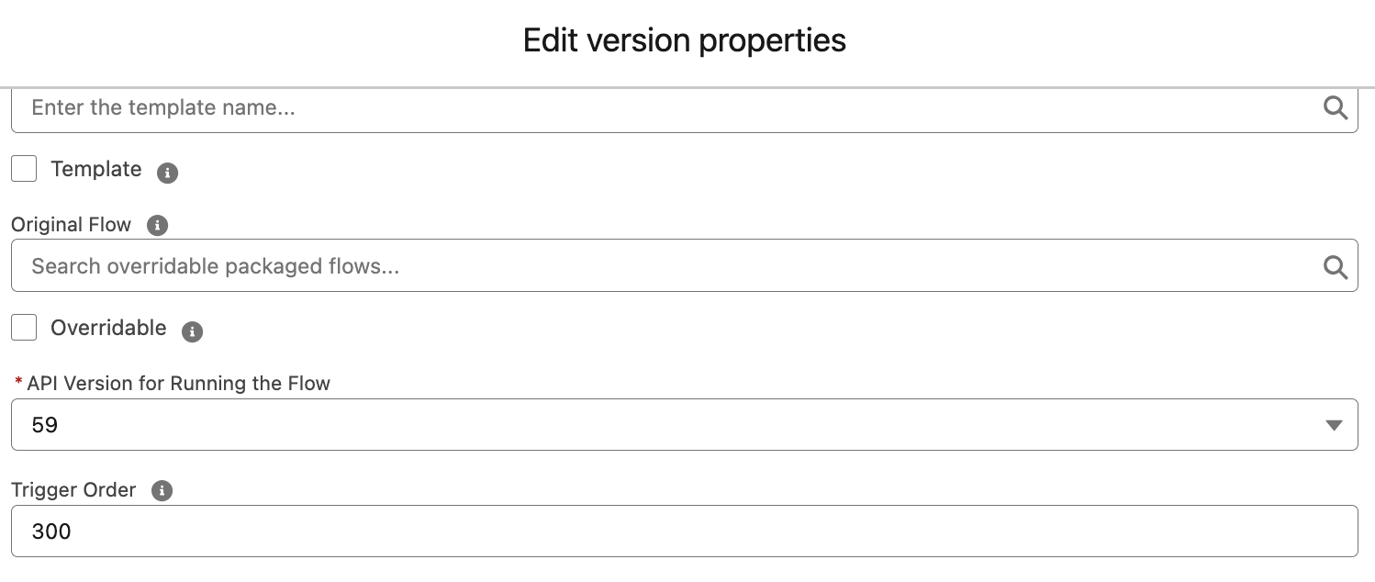
Task: Click the magnifying glass to search packaged flows
Action: [1336, 265]
